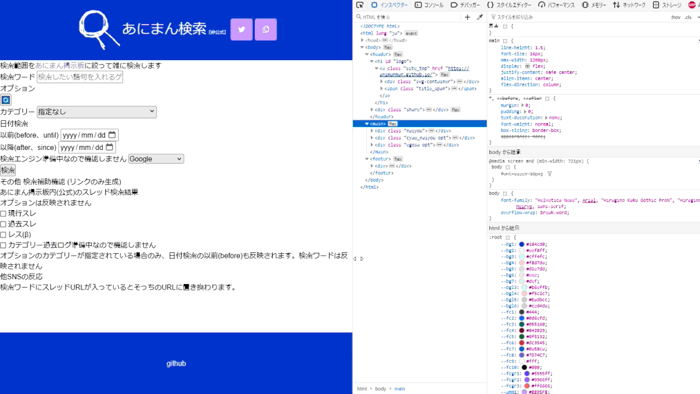Switch to the デバッガー tab

point(465,5)
